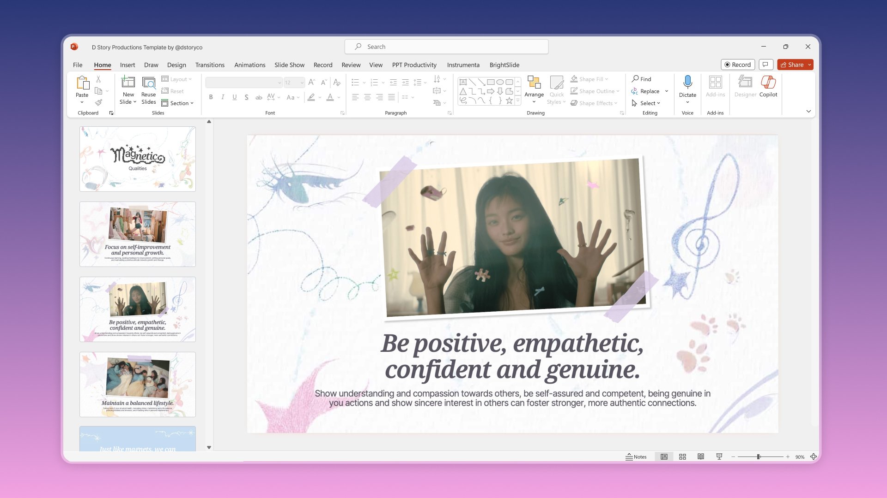Toggle Bold formatting
Screen dimensions: 887x498
click(x=211, y=97)
